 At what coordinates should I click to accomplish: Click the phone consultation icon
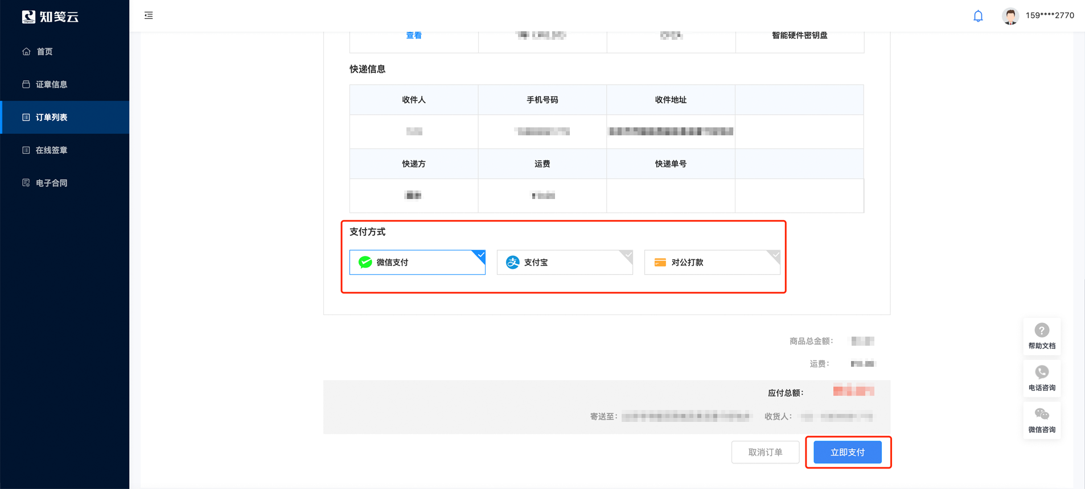1042,372
